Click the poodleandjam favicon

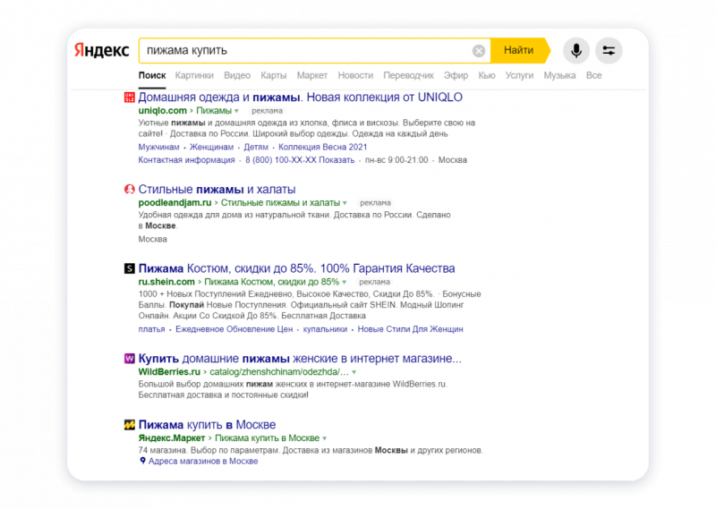130,189
